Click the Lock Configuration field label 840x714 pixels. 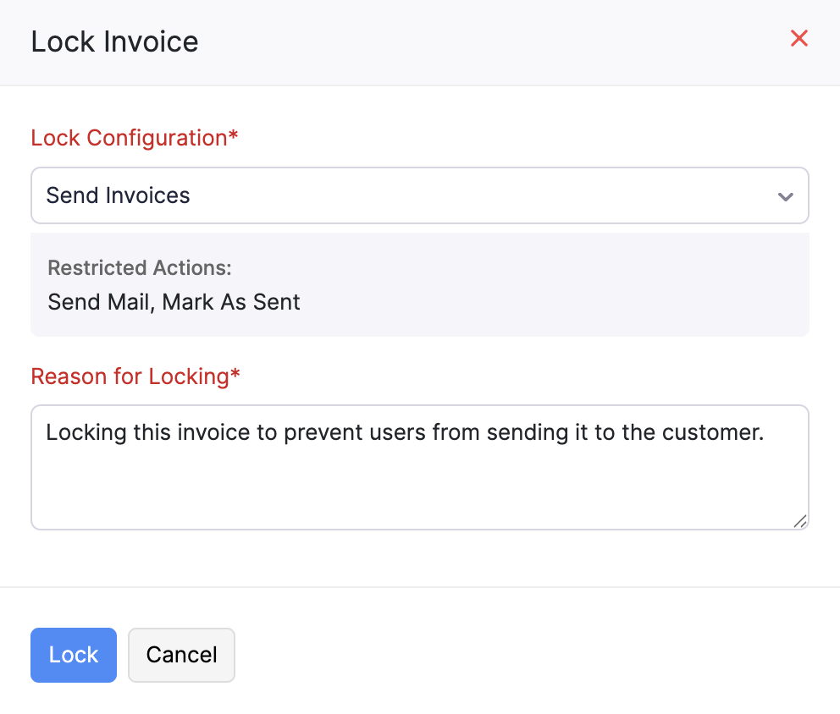[x=127, y=138]
